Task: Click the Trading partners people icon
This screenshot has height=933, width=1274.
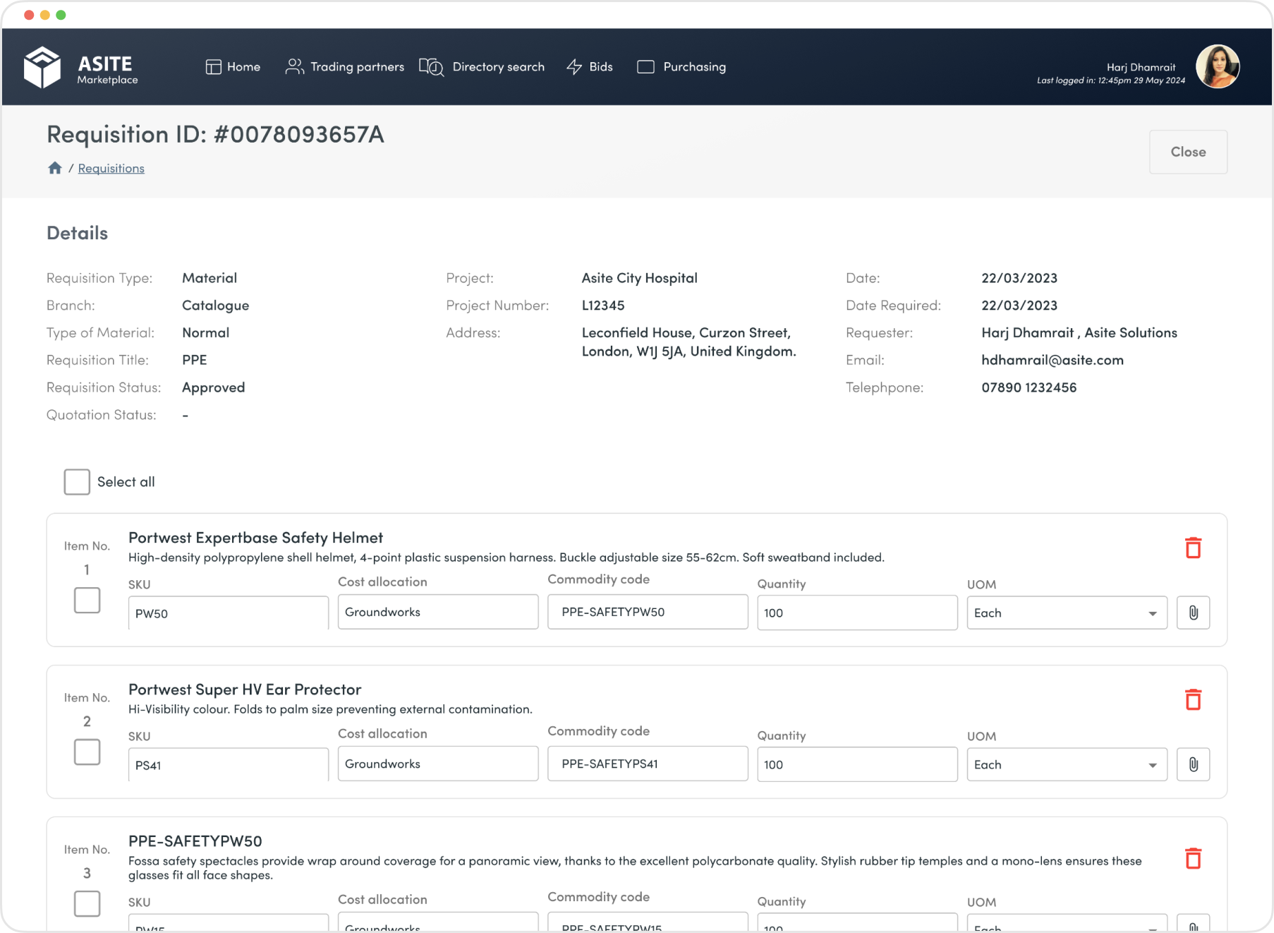Action: click(x=295, y=66)
